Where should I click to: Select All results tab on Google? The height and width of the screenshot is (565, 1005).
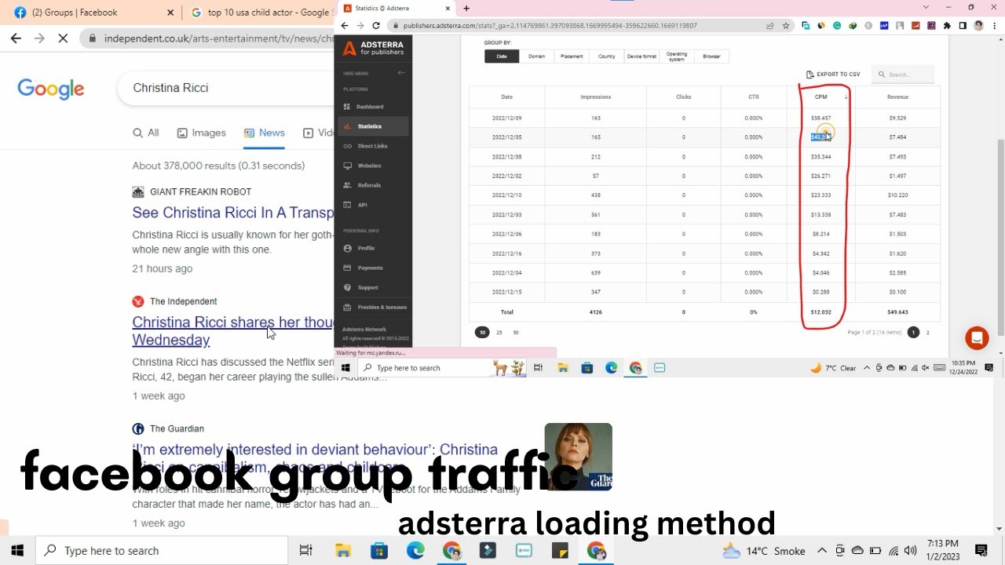click(146, 133)
